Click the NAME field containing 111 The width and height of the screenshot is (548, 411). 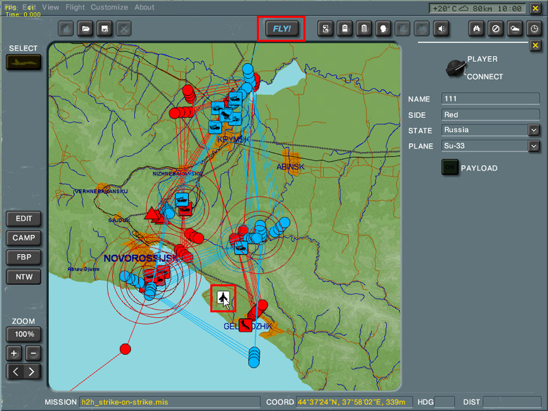pos(490,99)
